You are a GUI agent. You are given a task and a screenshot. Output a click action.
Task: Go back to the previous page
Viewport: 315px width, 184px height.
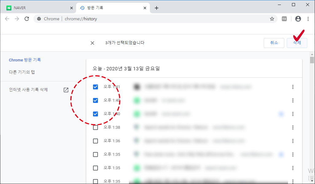pyautogui.click(x=7, y=19)
